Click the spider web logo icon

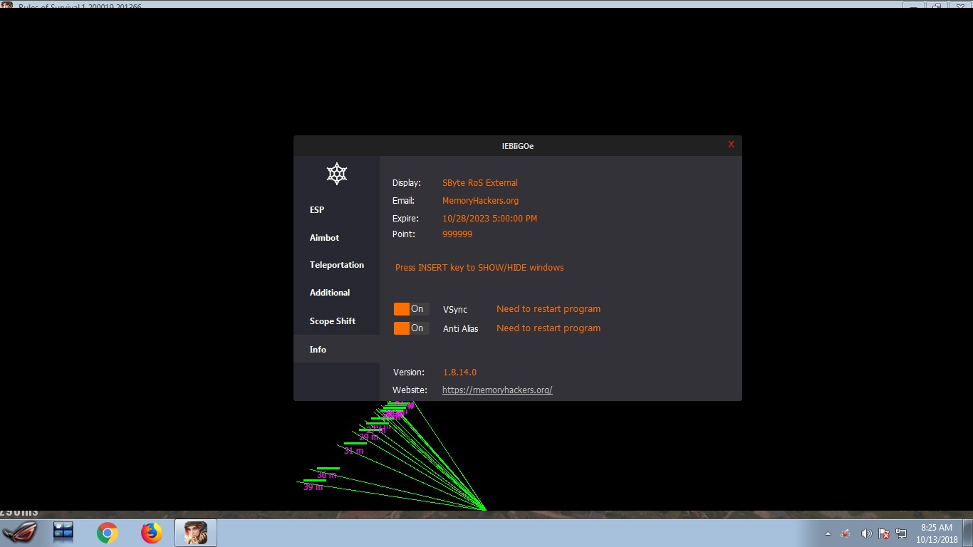[x=336, y=174]
